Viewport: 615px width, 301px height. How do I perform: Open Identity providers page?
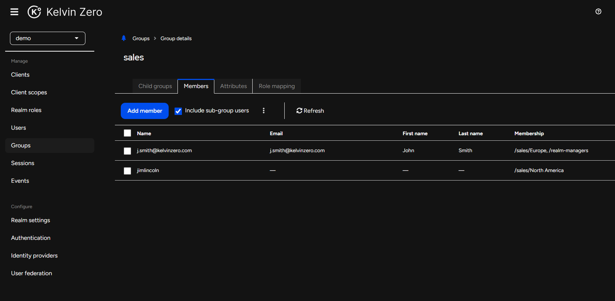pyautogui.click(x=34, y=256)
